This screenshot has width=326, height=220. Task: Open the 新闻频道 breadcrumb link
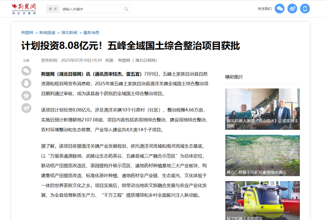[47, 32]
